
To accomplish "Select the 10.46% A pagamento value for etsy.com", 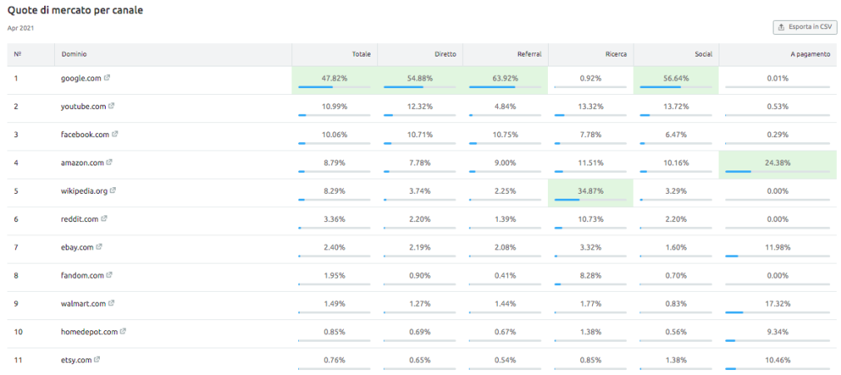I will click(x=777, y=360).
